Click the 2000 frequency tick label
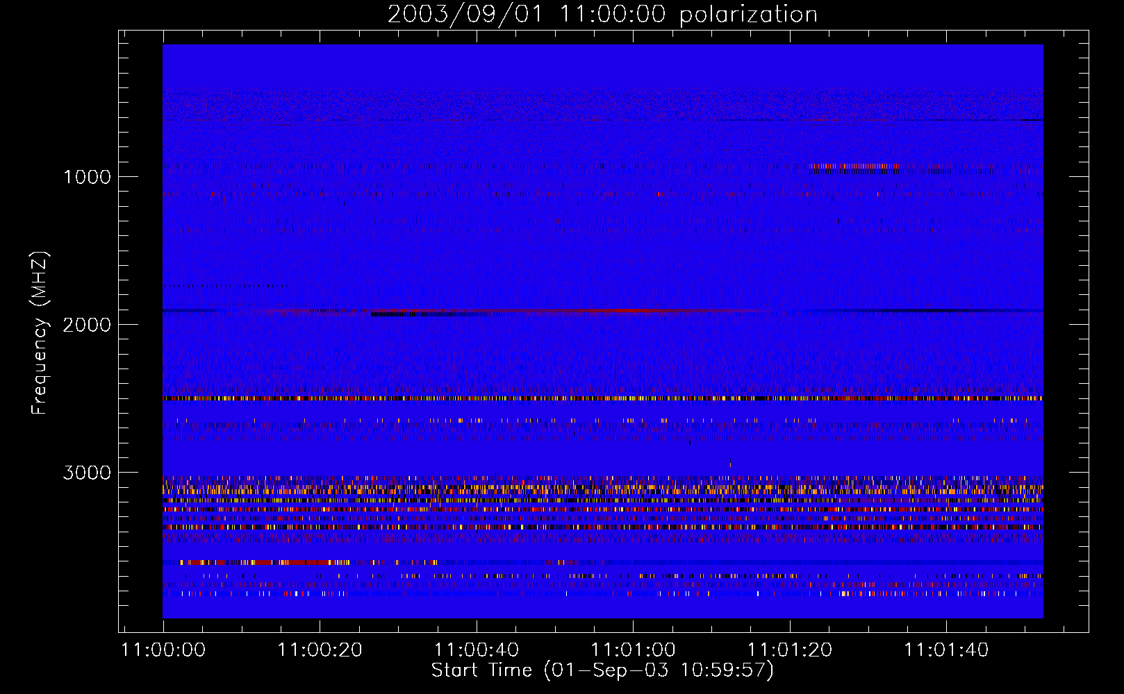Screen dimensions: 1124x694 [87, 325]
